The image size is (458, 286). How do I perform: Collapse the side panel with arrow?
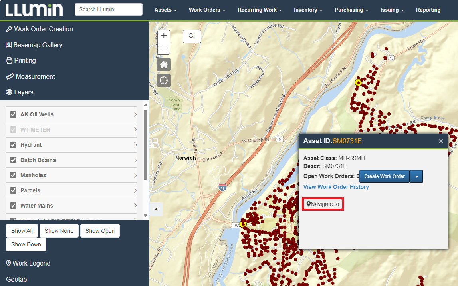tap(156, 209)
